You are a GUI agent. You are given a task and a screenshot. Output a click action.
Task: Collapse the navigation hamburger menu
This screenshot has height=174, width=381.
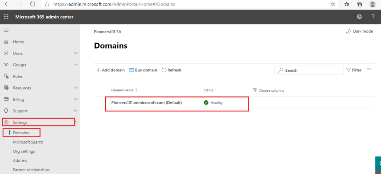click(x=6, y=30)
